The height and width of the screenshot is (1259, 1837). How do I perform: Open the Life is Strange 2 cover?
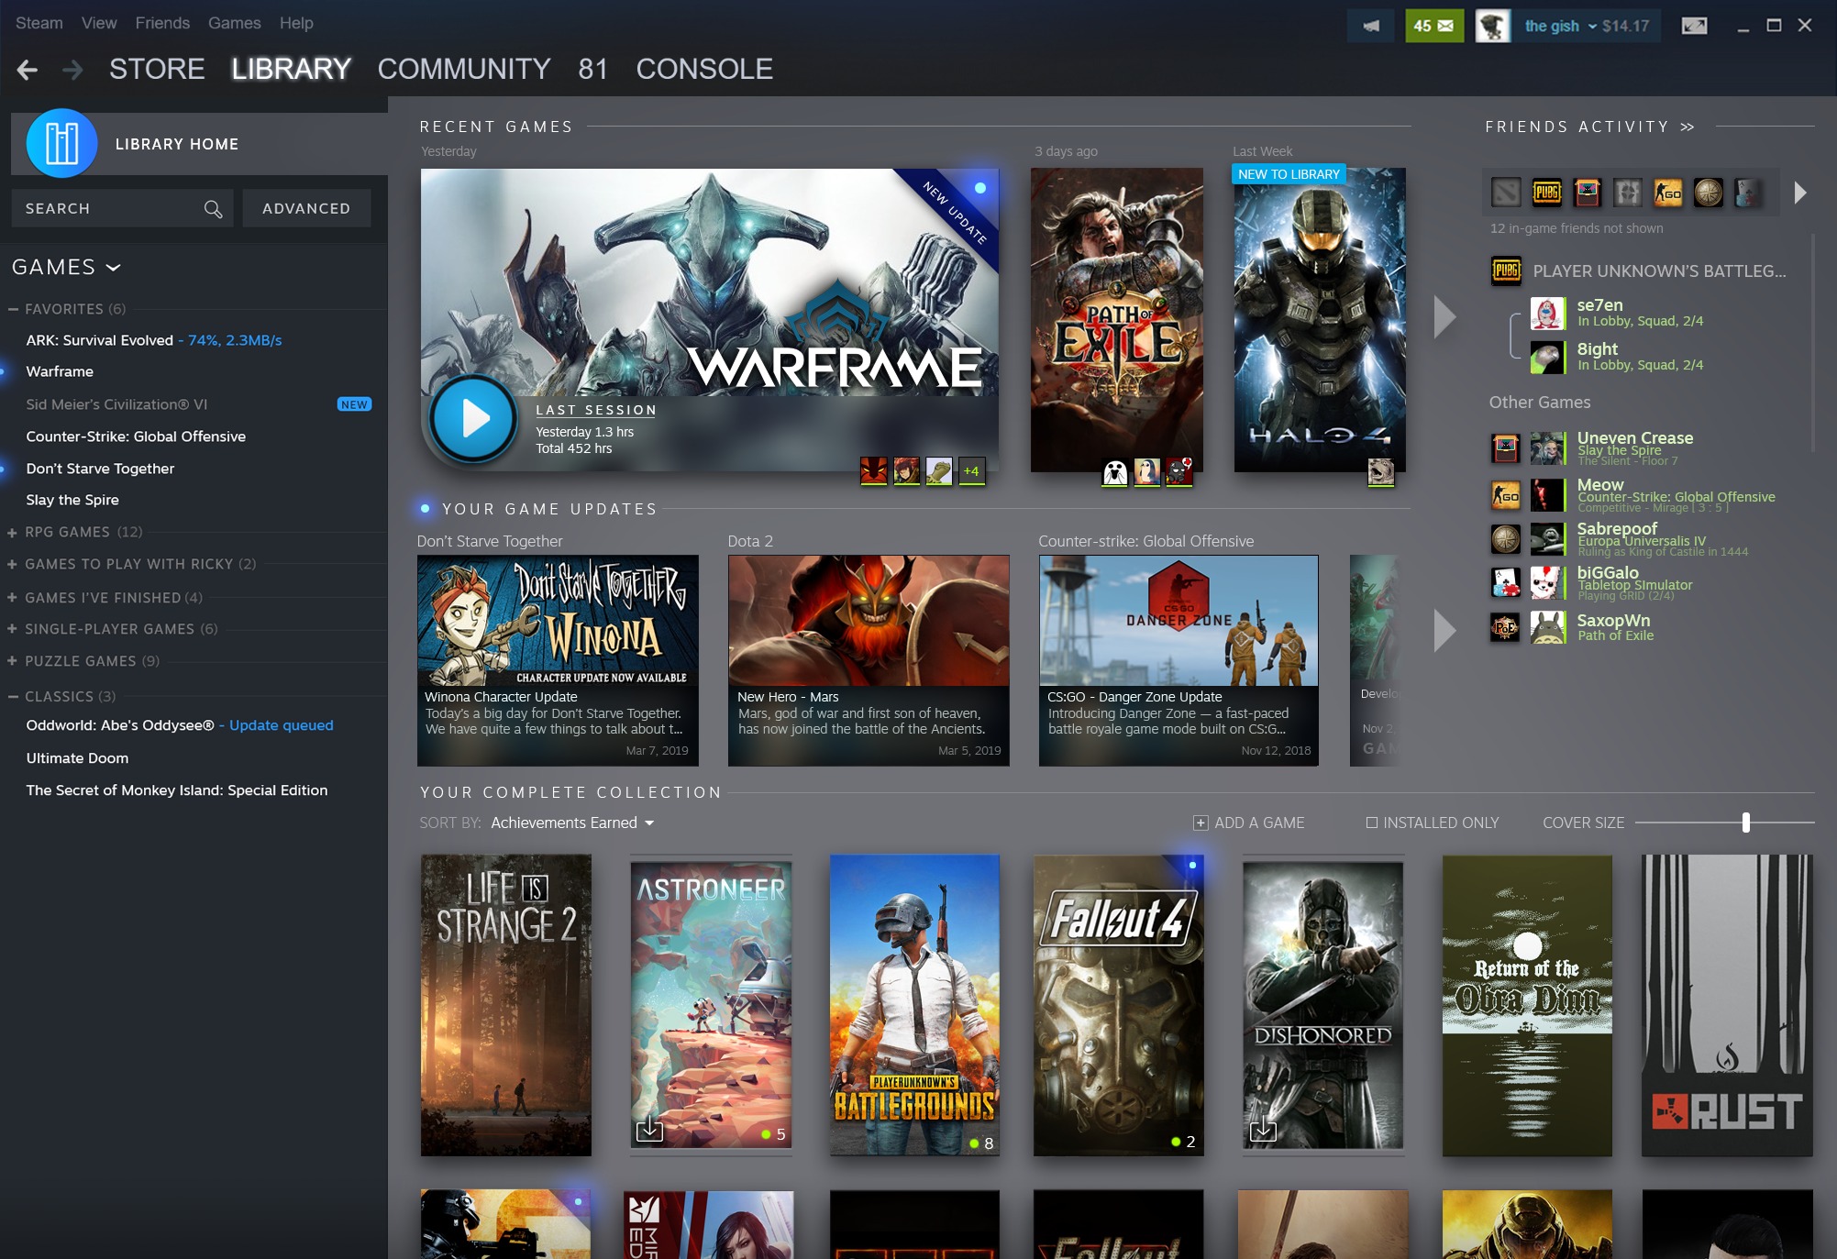[x=505, y=1004]
